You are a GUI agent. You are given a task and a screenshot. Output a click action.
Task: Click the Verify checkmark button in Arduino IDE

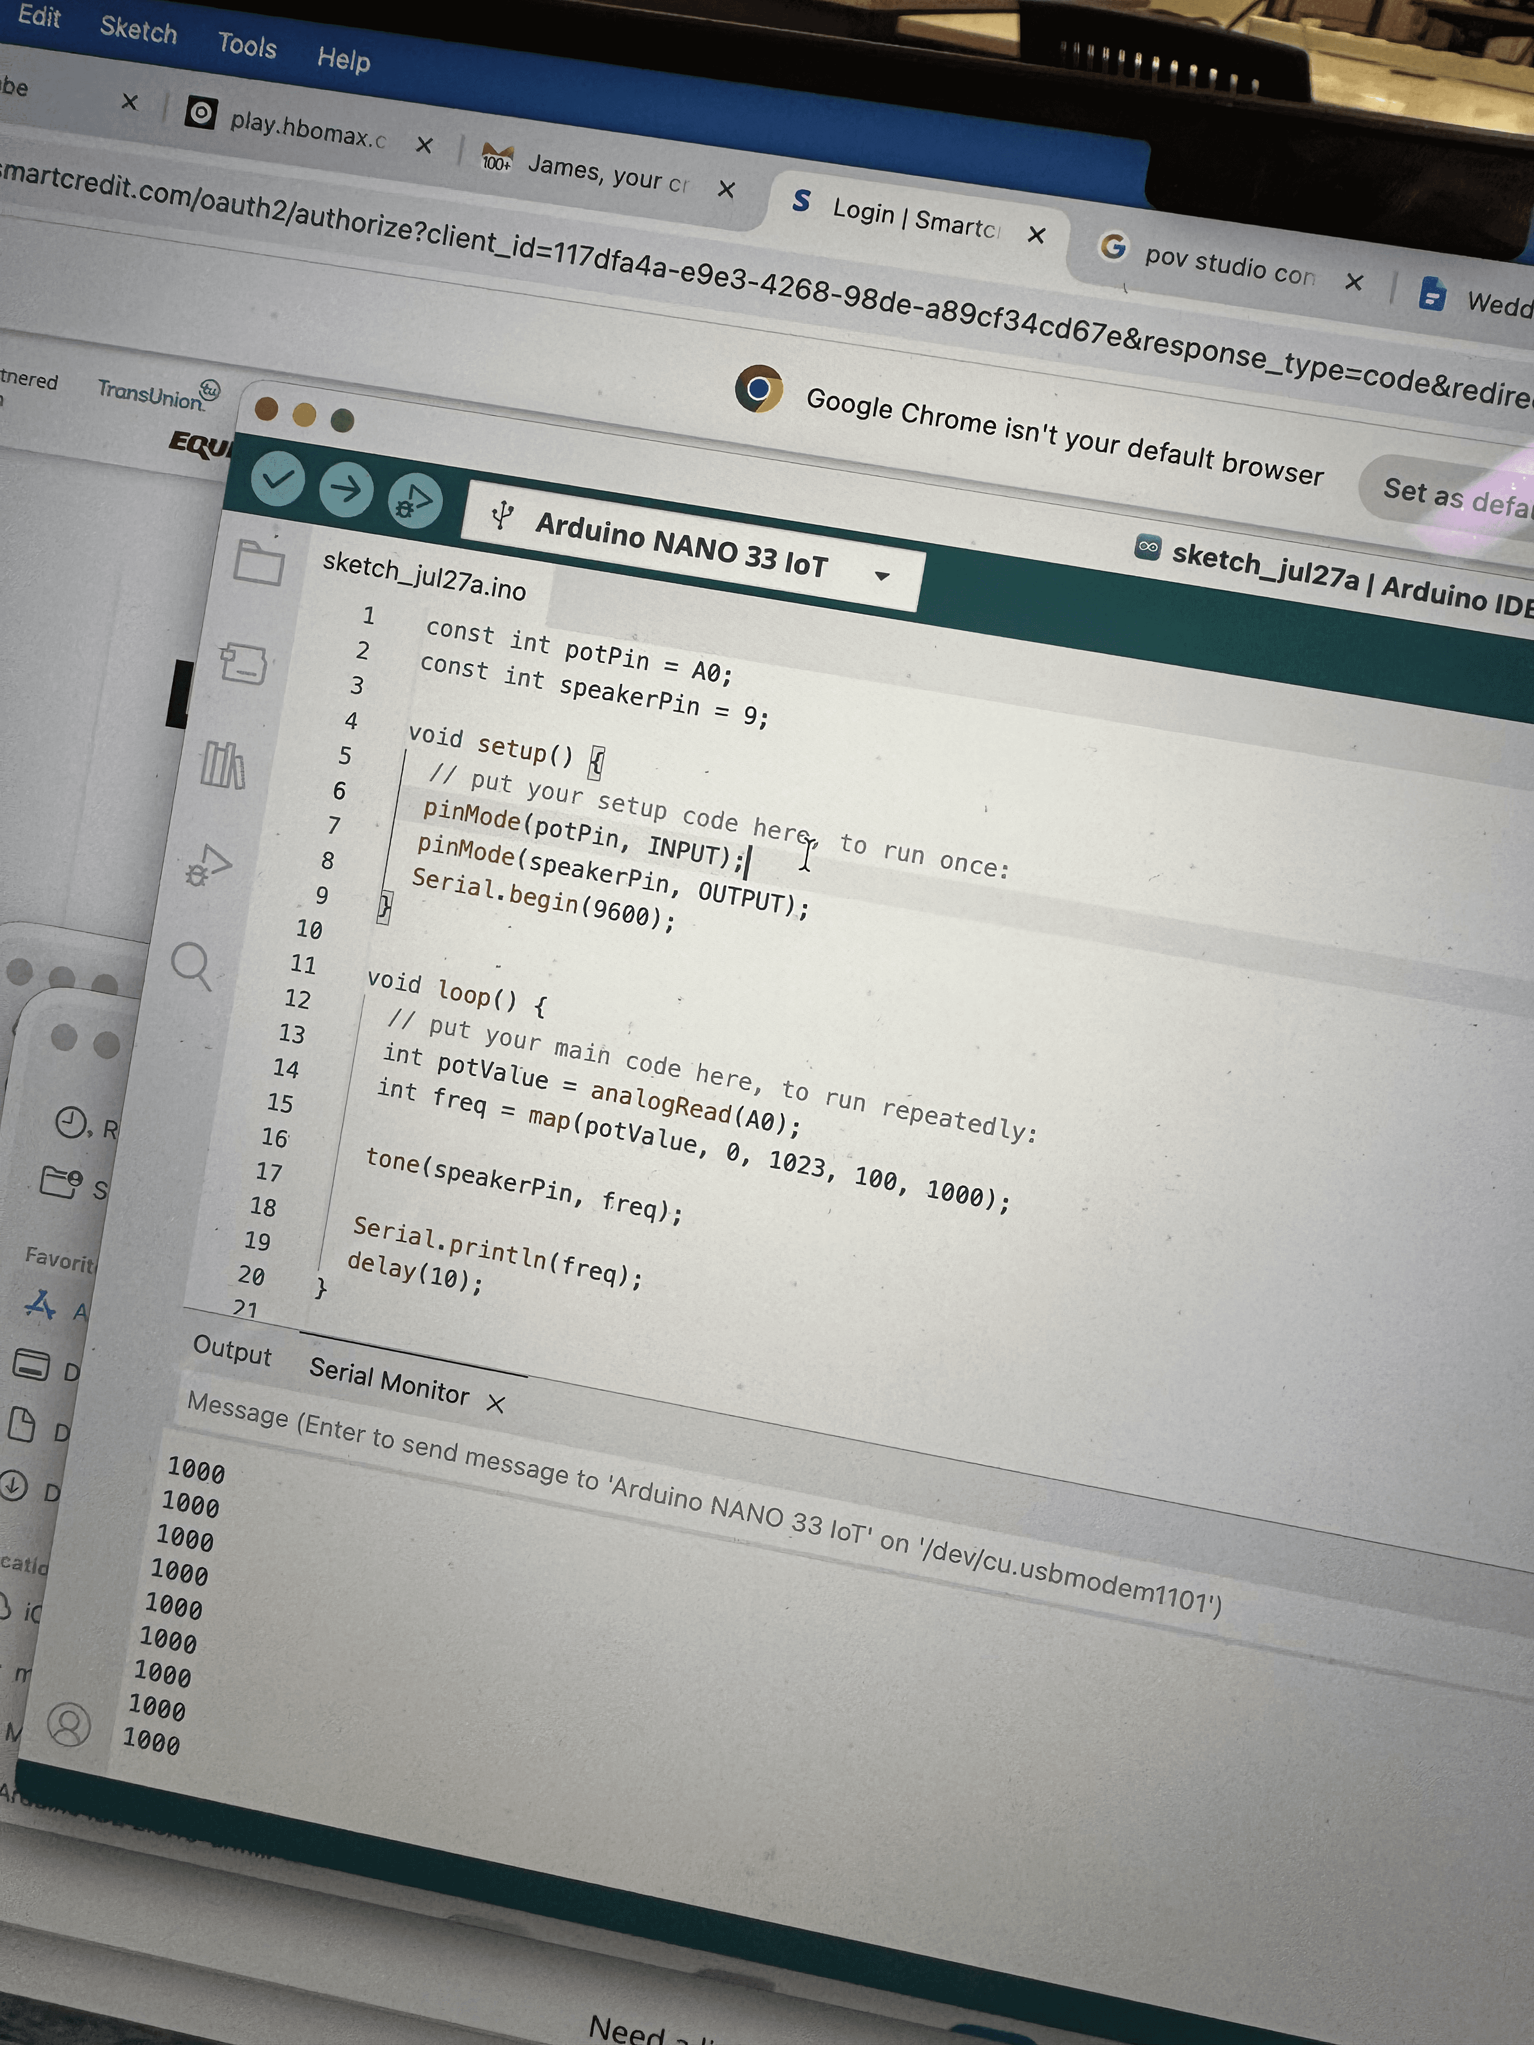tap(277, 479)
